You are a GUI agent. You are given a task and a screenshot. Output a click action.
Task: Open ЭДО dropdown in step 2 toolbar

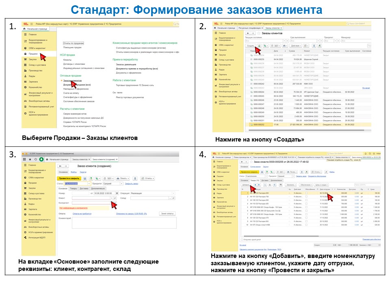pos(275,46)
